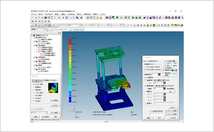The height and width of the screenshot is (132, 214).
Task: Click the green checkmark document icon beside save
Action: (49, 18)
